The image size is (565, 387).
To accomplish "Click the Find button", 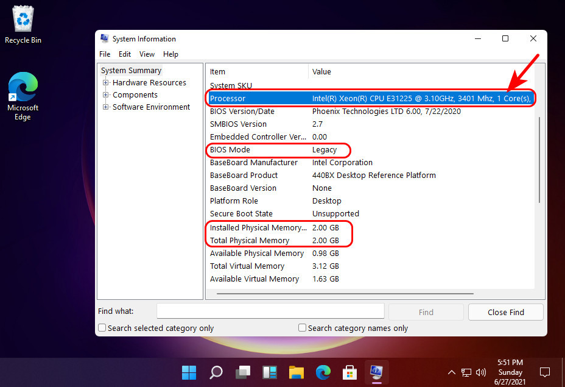I will 426,311.
